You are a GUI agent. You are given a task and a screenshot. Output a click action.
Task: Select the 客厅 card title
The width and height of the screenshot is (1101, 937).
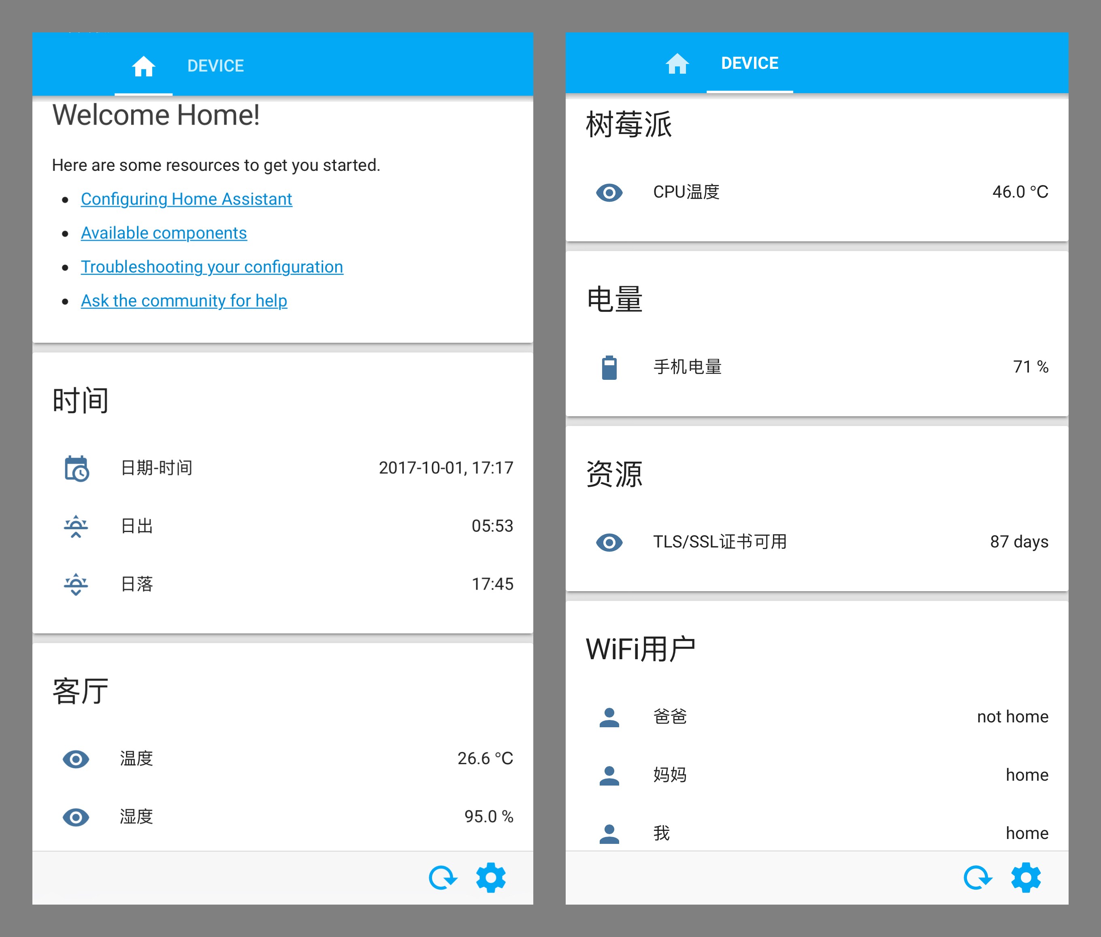[80, 691]
